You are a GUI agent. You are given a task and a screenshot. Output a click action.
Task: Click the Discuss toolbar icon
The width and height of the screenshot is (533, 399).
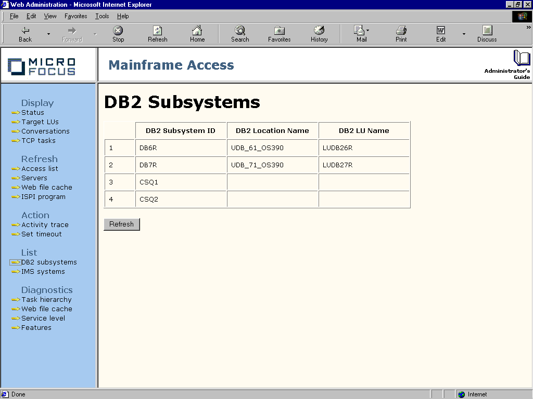pos(486,33)
